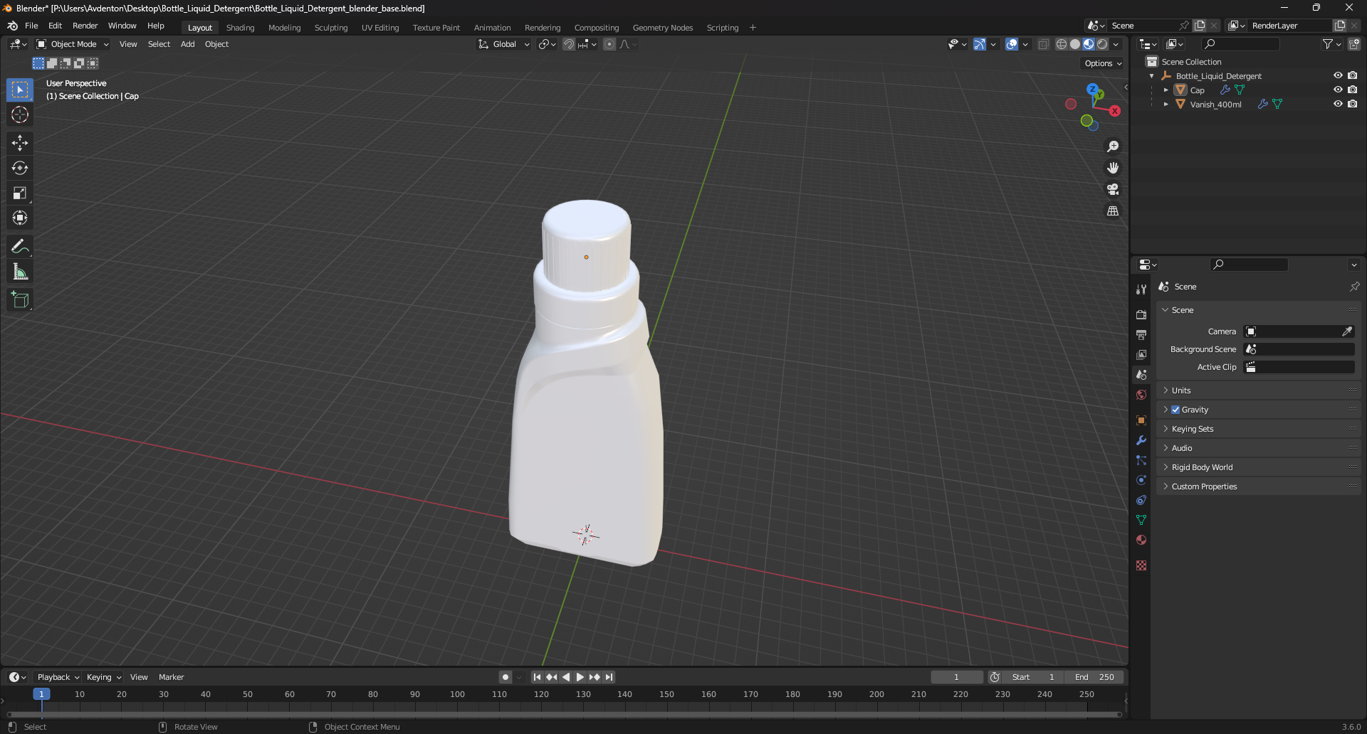Activate the Transform tool
The height and width of the screenshot is (734, 1367).
20,218
